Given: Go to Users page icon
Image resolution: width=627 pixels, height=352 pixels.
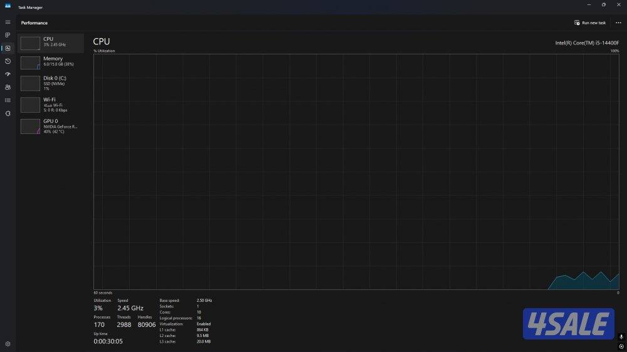Looking at the screenshot, I should pos(8,87).
